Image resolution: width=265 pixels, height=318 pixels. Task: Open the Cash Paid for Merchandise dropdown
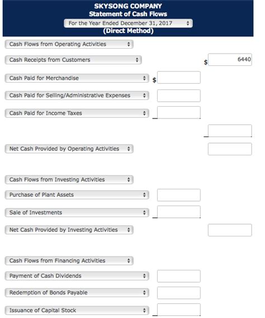point(77,78)
